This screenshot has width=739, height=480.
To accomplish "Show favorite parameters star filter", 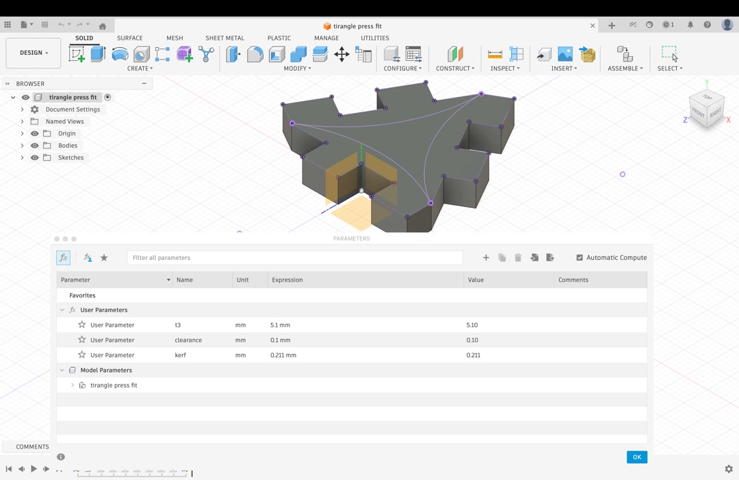I will (x=104, y=258).
